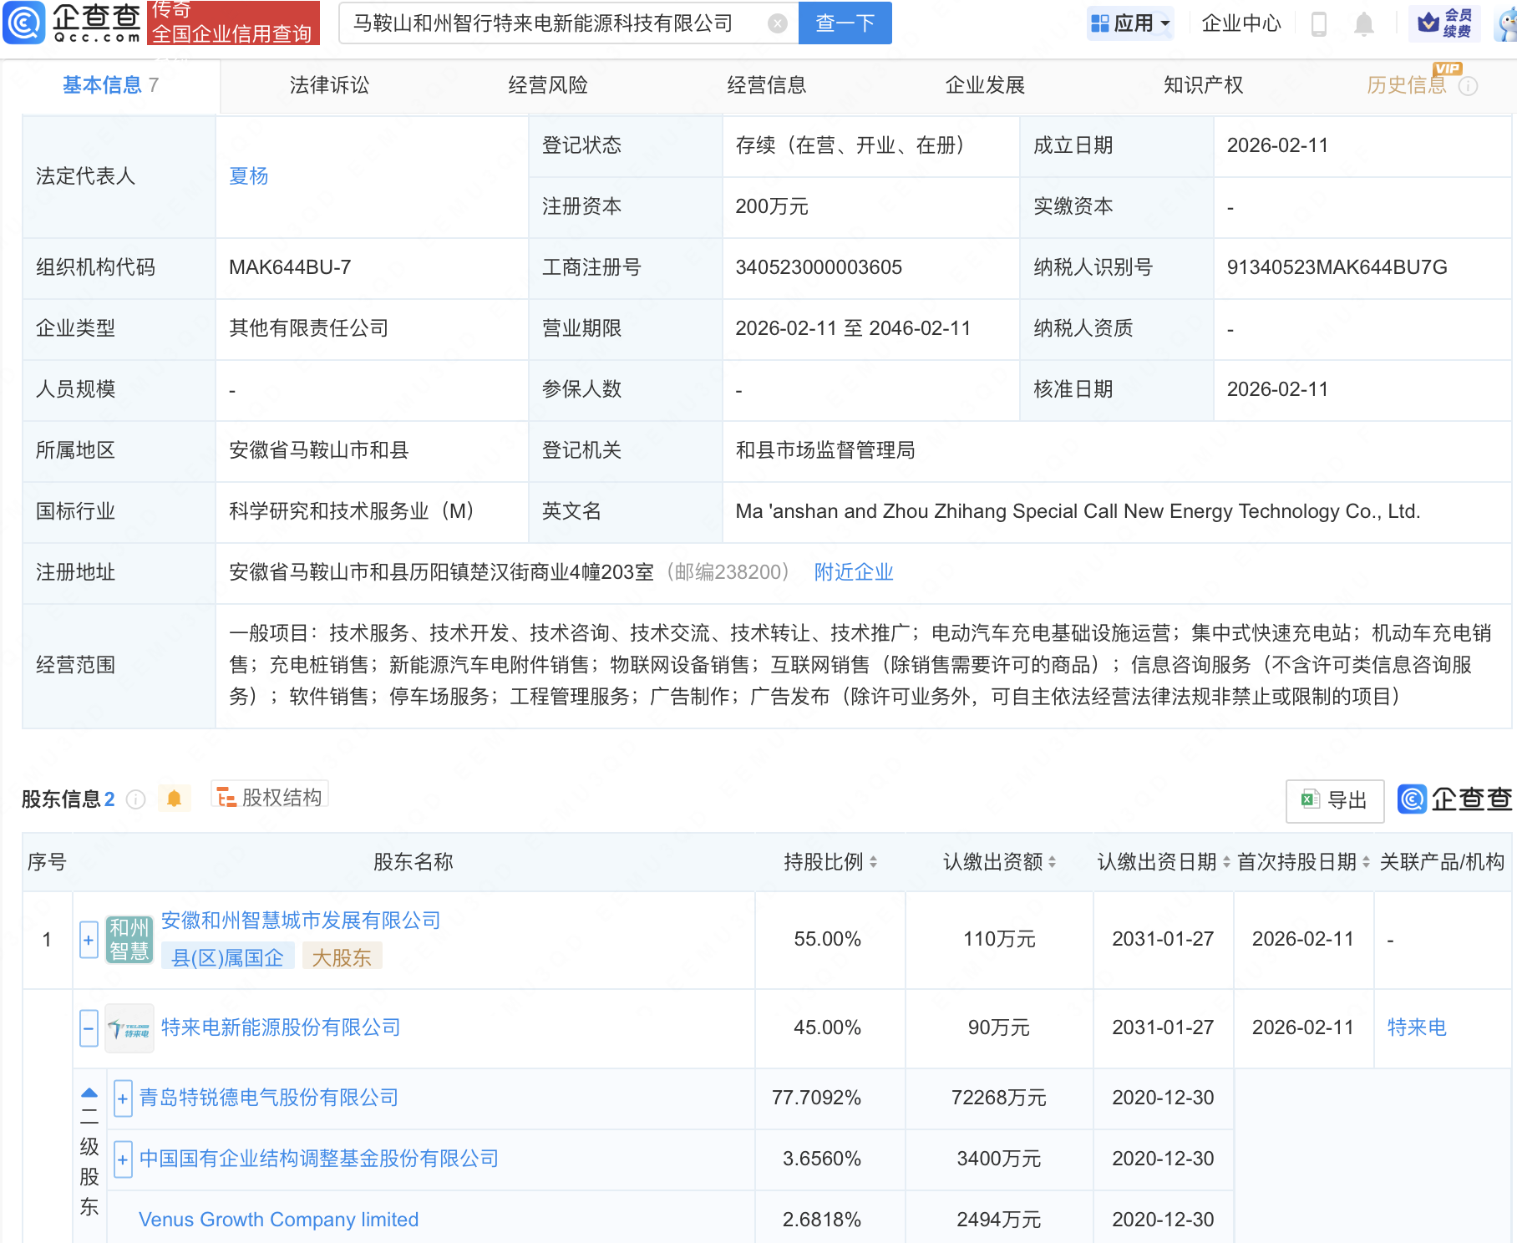Expand 青岛特锐德电气股份有限公司 sub-shareholders
1517x1243 pixels.
point(123,1098)
